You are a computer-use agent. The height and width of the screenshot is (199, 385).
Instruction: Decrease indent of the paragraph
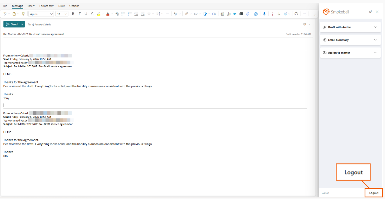[x=136, y=14]
